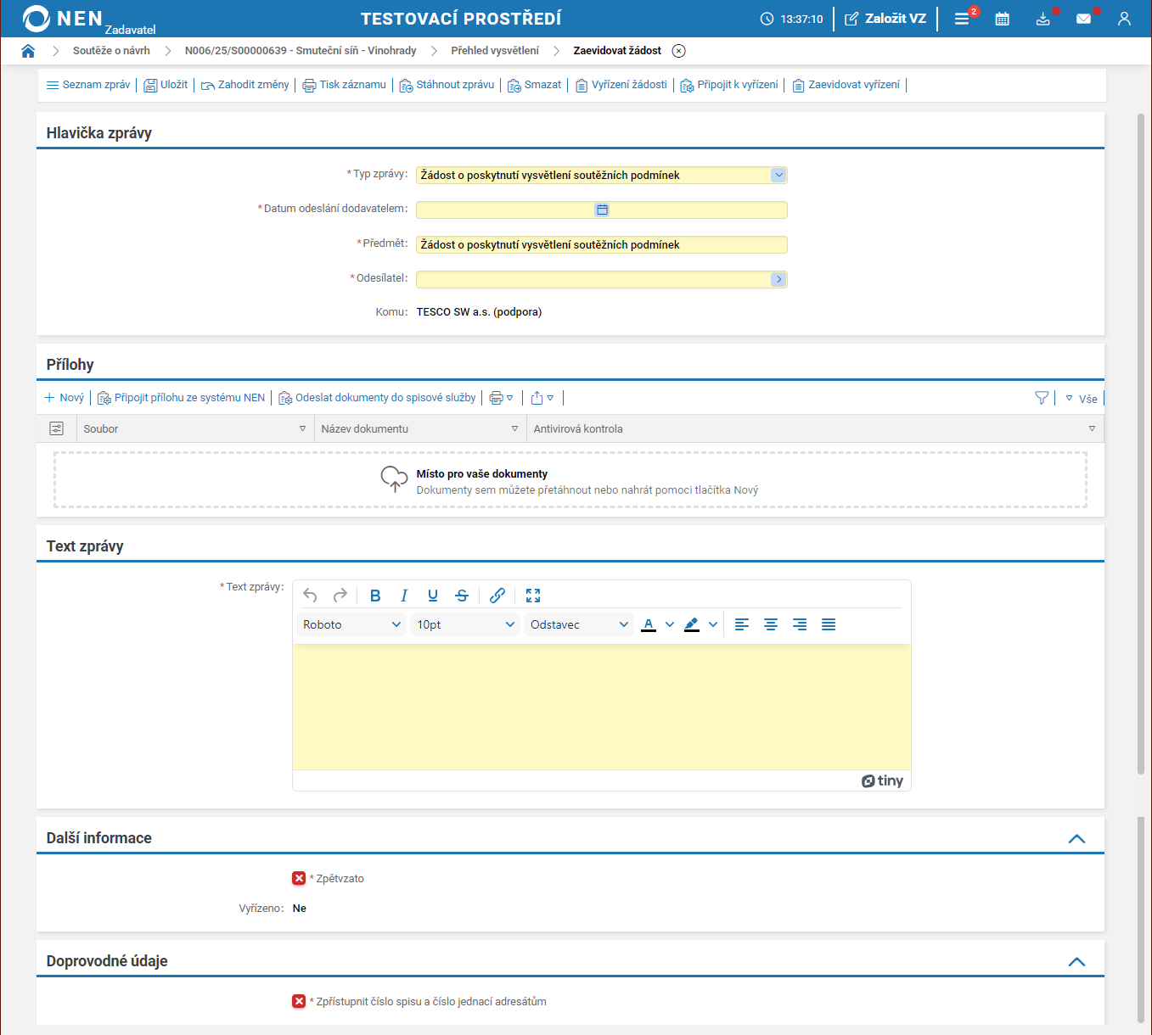This screenshot has width=1152, height=1035.
Task: Insert a link in the editor
Action: pyautogui.click(x=497, y=596)
